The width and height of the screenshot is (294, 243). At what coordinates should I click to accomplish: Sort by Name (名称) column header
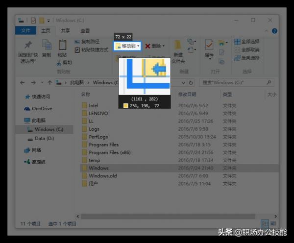[86, 95]
